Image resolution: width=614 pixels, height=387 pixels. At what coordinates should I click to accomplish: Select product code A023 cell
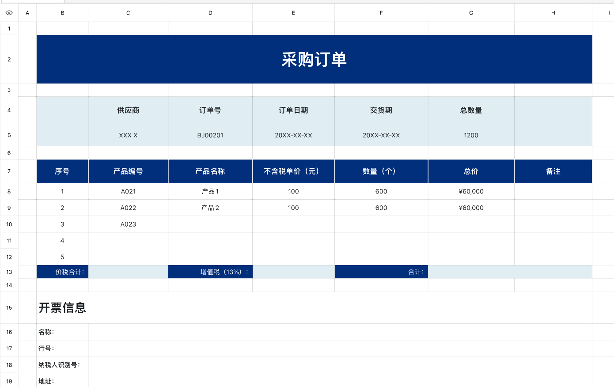pos(128,224)
